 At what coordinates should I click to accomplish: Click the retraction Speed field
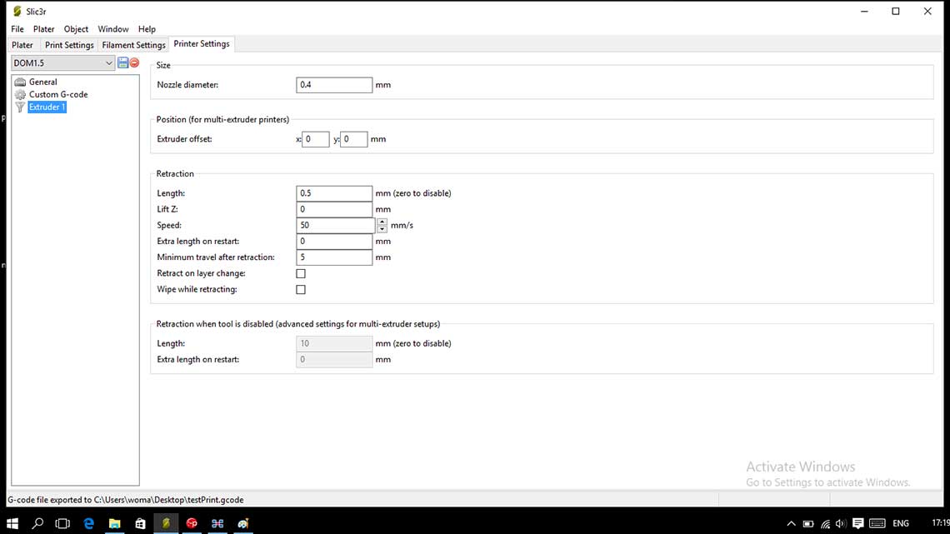(x=336, y=225)
